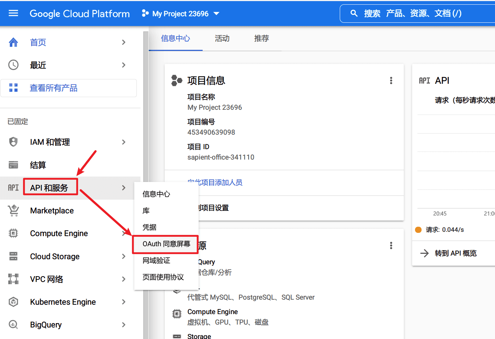Click the API icon in the sidebar
The width and height of the screenshot is (495, 339).
pyautogui.click(x=13, y=188)
